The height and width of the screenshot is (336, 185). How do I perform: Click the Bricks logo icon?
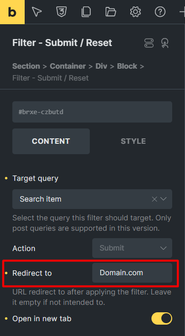click(12, 12)
